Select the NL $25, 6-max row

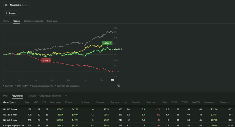(x=117, y=115)
